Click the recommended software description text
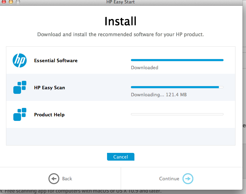The image size is (246, 194). pyautogui.click(x=120, y=34)
